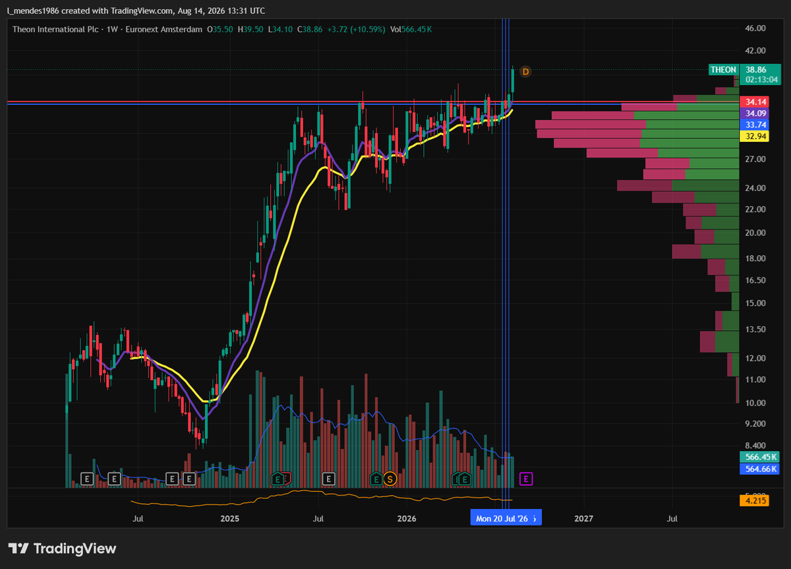The height and width of the screenshot is (569, 791).
Task: Click the C38.86 close value
Action: [x=310, y=30]
